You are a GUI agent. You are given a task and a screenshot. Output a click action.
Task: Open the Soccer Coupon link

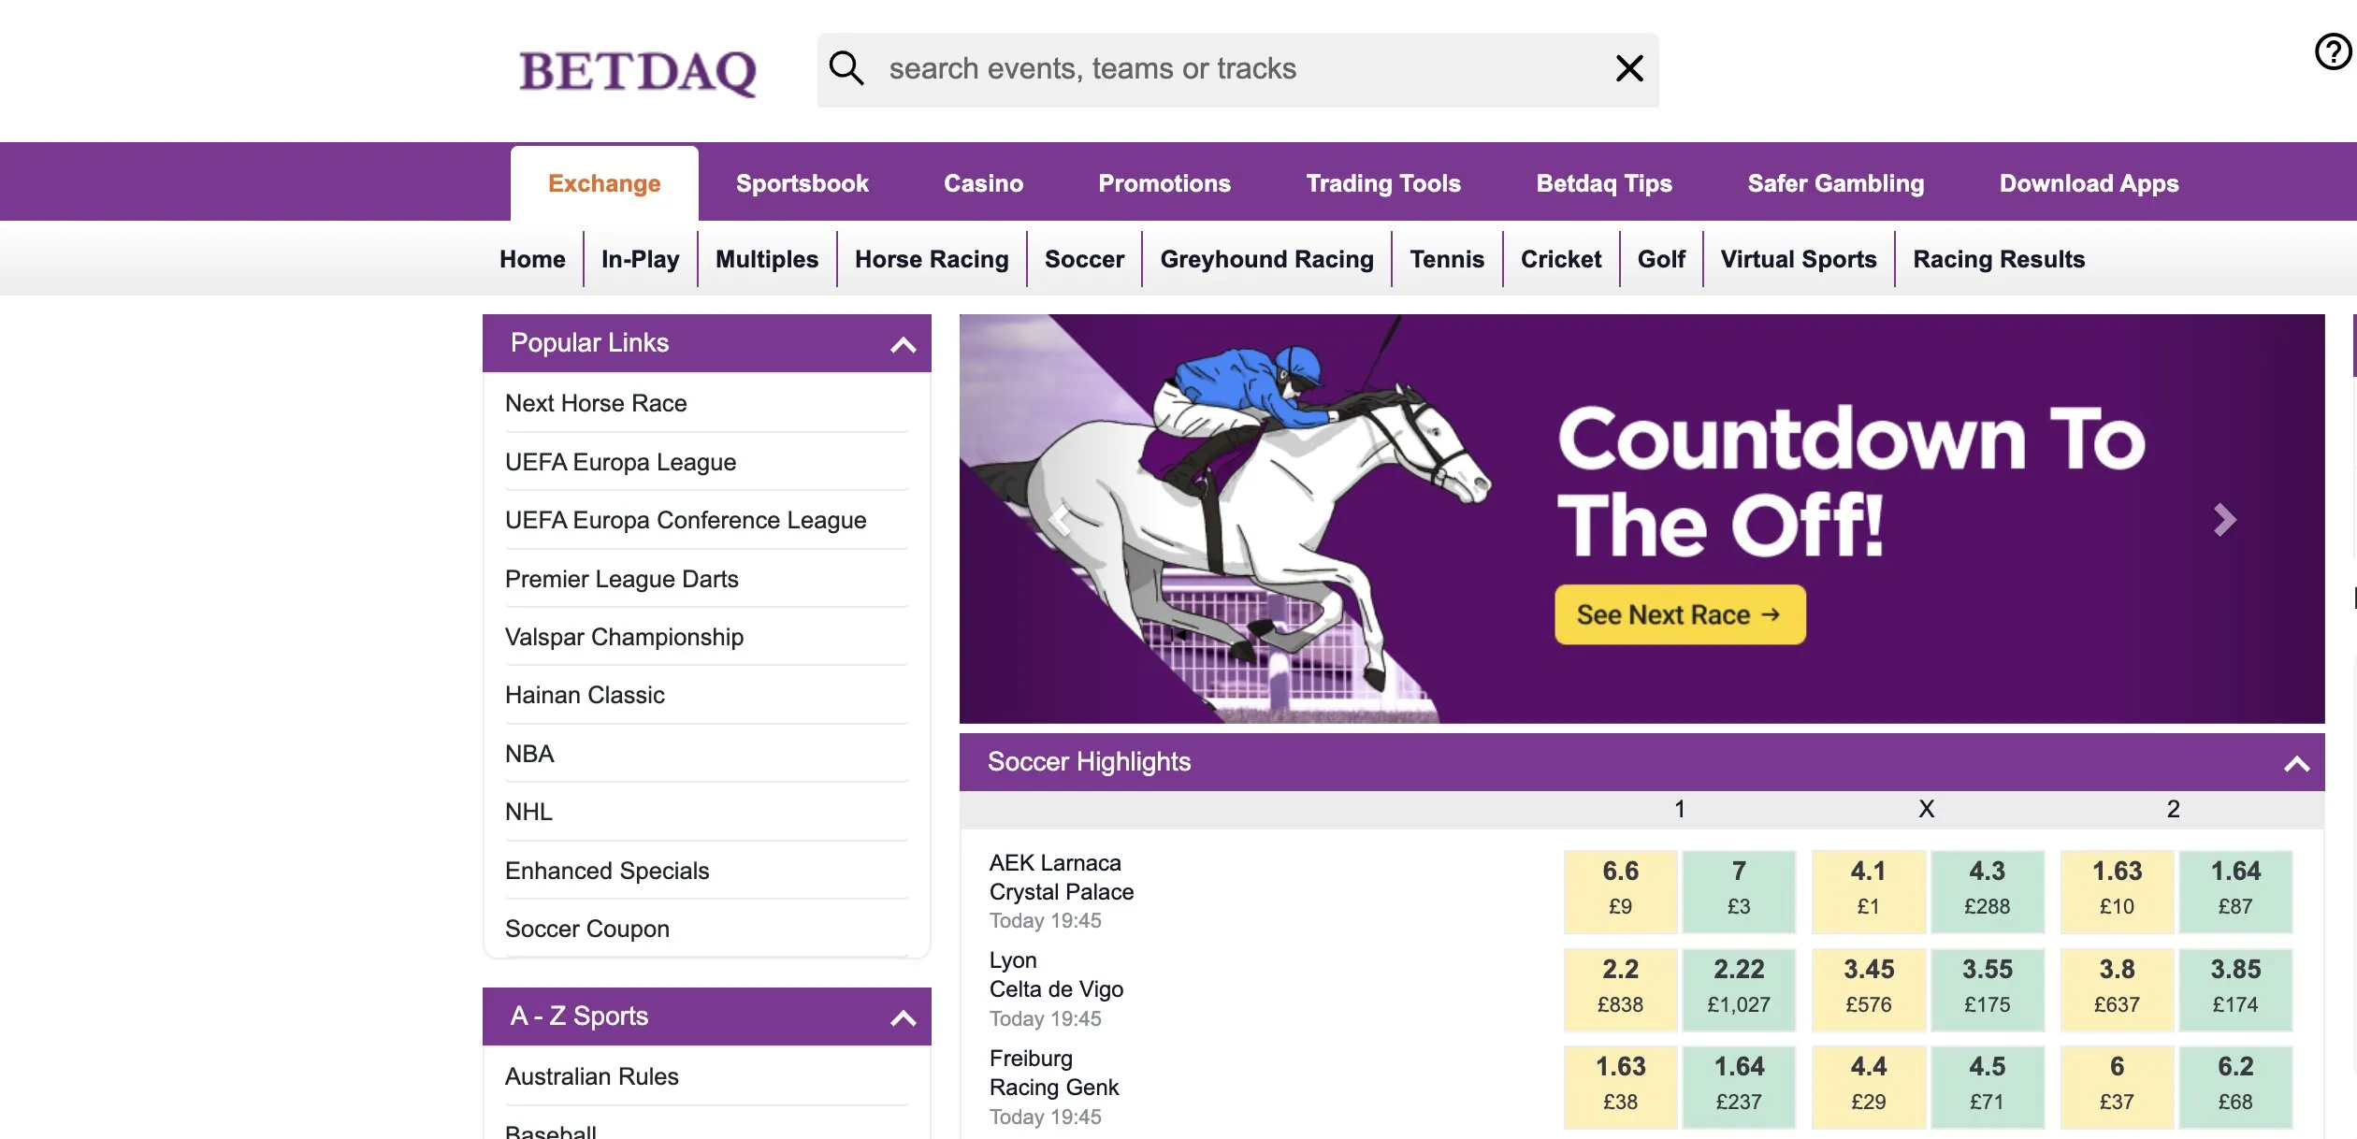click(x=587, y=929)
